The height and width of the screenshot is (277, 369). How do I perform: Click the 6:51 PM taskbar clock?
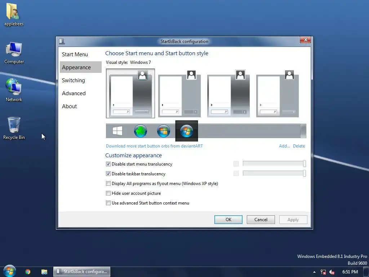(350, 272)
